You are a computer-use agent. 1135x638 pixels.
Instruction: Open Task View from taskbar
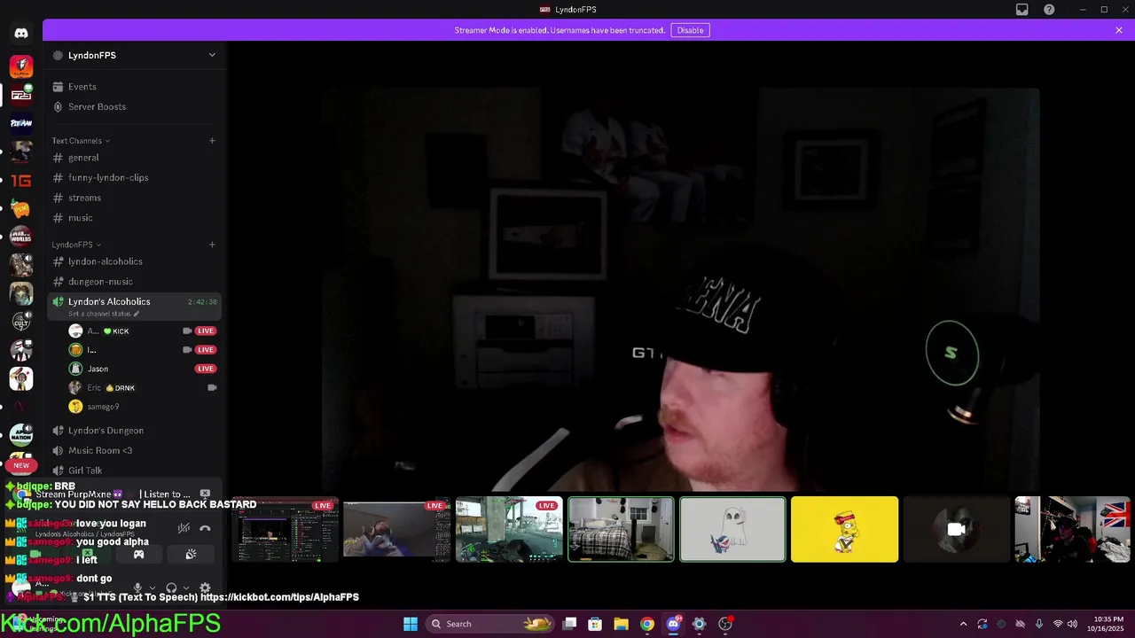[570, 624]
